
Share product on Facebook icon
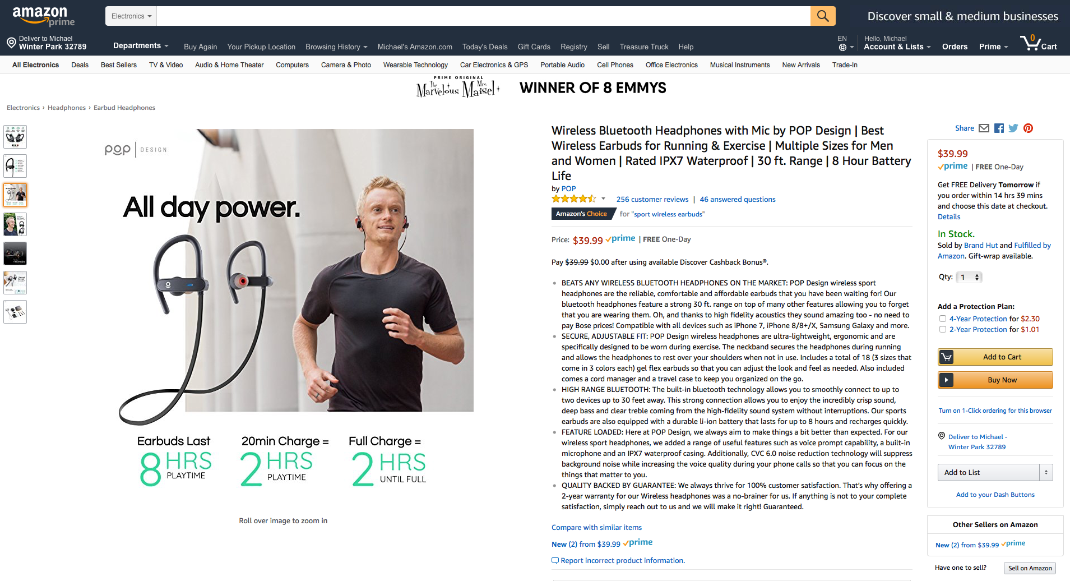(x=999, y=128)
